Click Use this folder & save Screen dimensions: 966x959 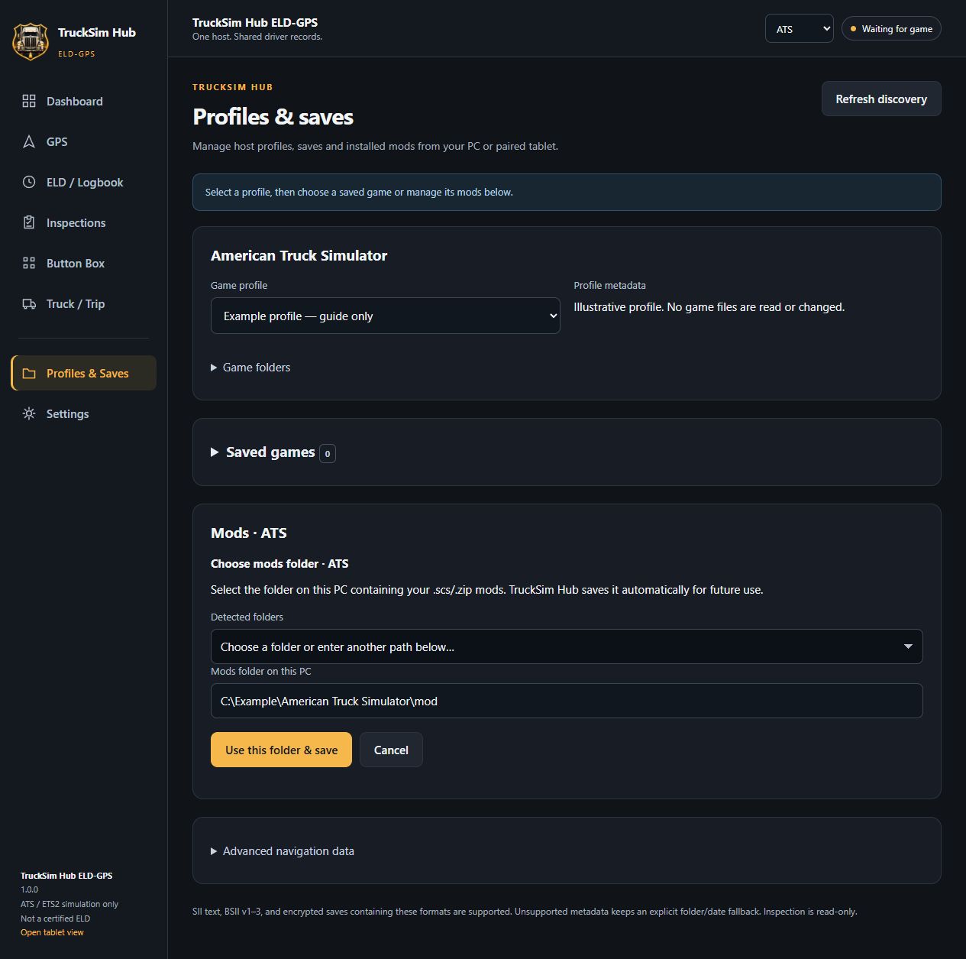pos(281,750)
